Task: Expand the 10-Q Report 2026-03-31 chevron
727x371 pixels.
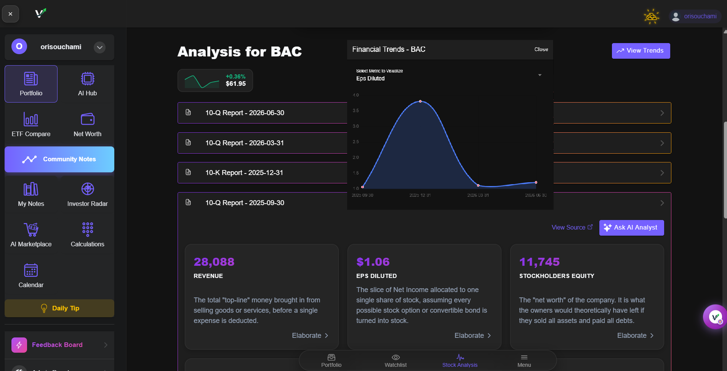Action: [x=662, y=143]
